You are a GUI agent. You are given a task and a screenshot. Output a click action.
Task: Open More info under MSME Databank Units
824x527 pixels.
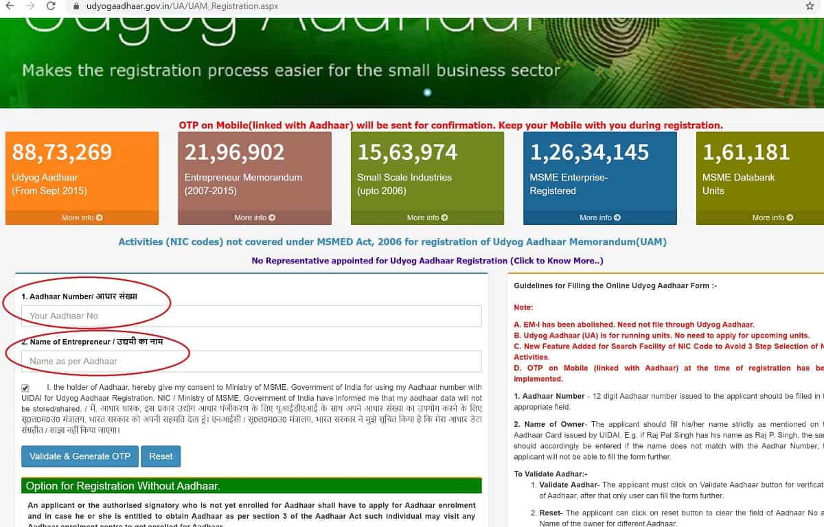pos(772,218)
